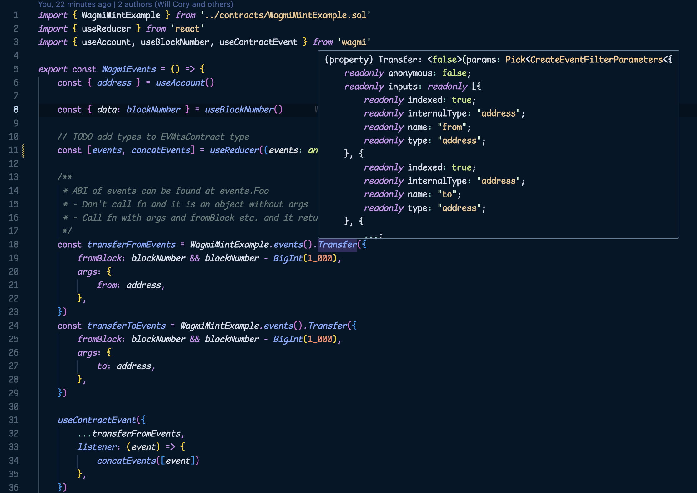
Task: Select transferToEvents constant on line 24
Action: pos(126,326)
